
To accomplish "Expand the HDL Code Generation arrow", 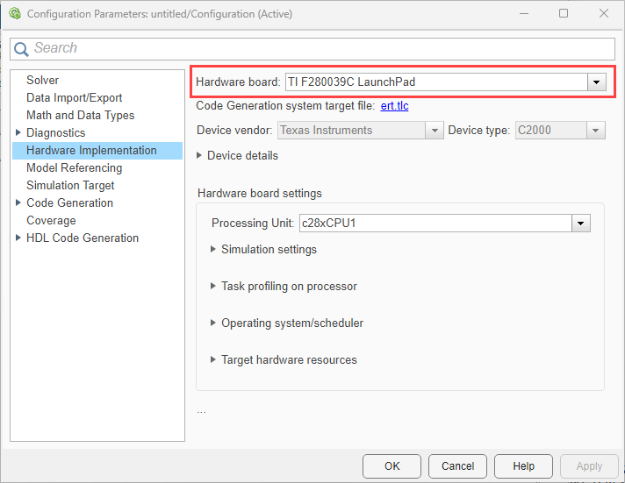I will pos(18,238).
